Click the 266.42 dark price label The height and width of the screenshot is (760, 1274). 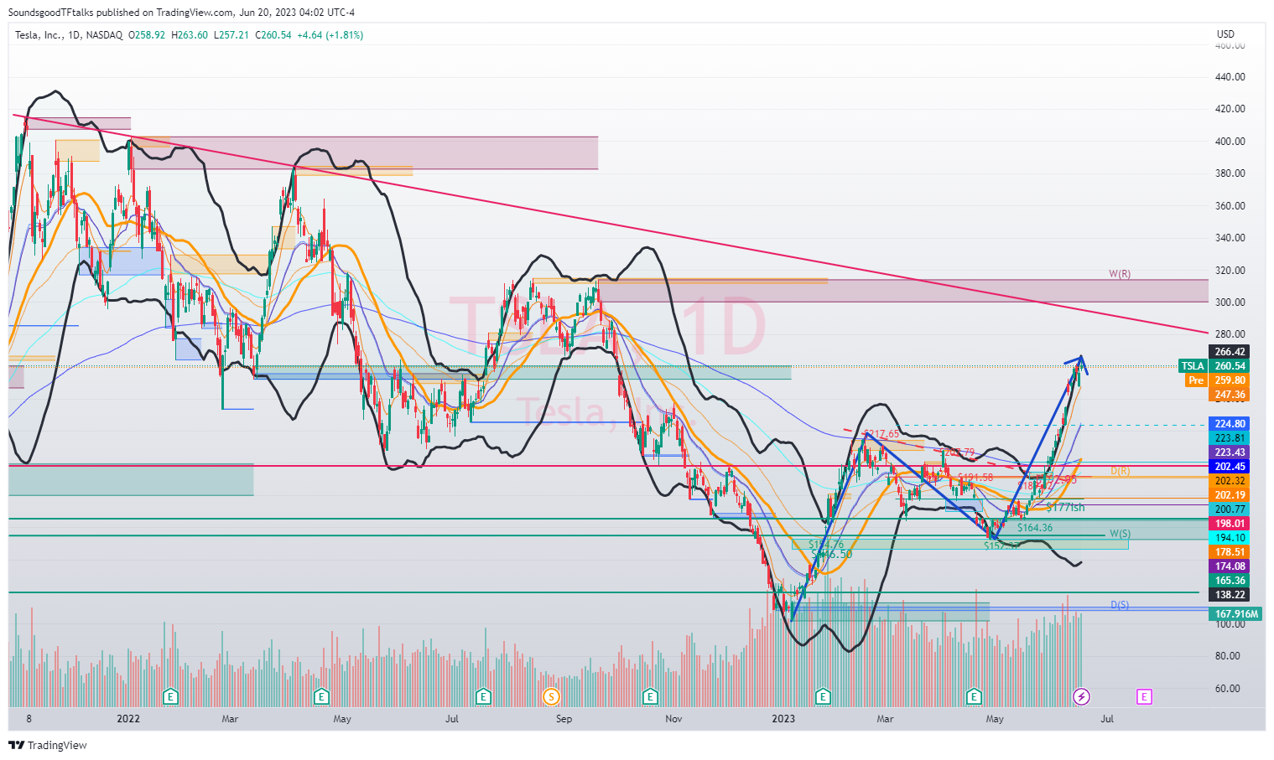1229,352
